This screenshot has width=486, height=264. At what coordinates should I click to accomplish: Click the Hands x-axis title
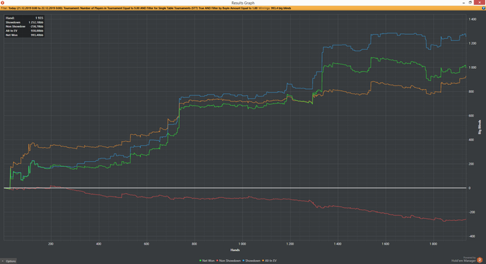235,250
